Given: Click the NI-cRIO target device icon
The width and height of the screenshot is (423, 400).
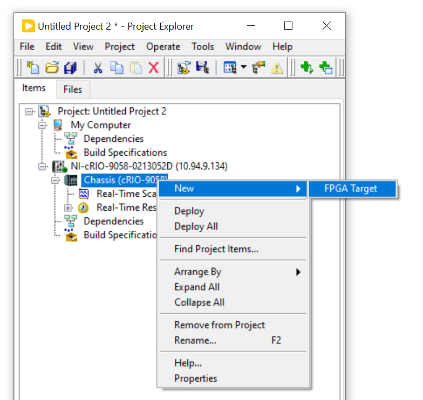Looking at the screenshot, I should [x=59, y=166].
